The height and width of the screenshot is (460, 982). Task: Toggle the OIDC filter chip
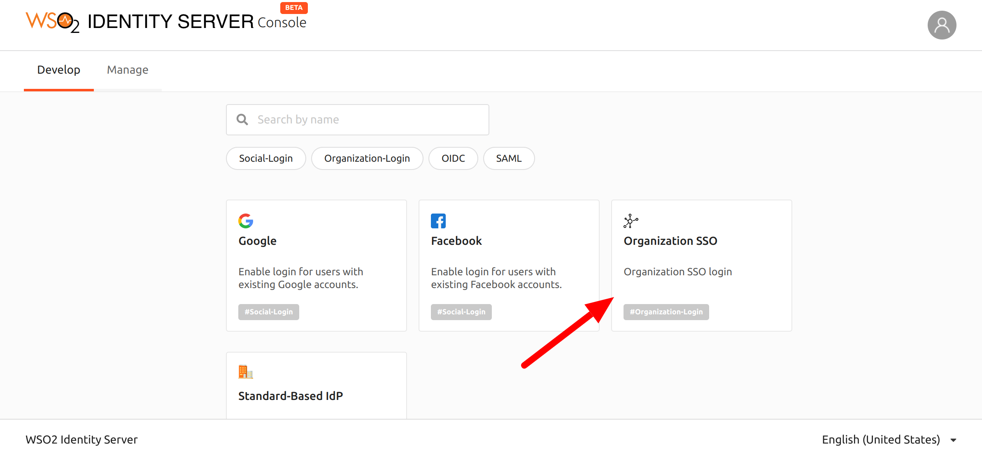click(453, 158)
